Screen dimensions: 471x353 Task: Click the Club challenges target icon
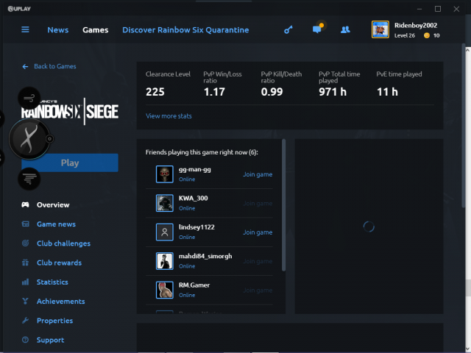click(x=25, y=243)
